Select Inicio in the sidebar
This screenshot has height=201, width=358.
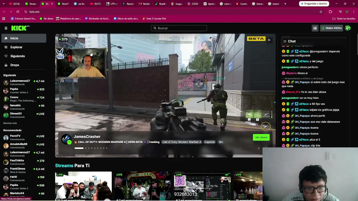[x=24, y=38]
